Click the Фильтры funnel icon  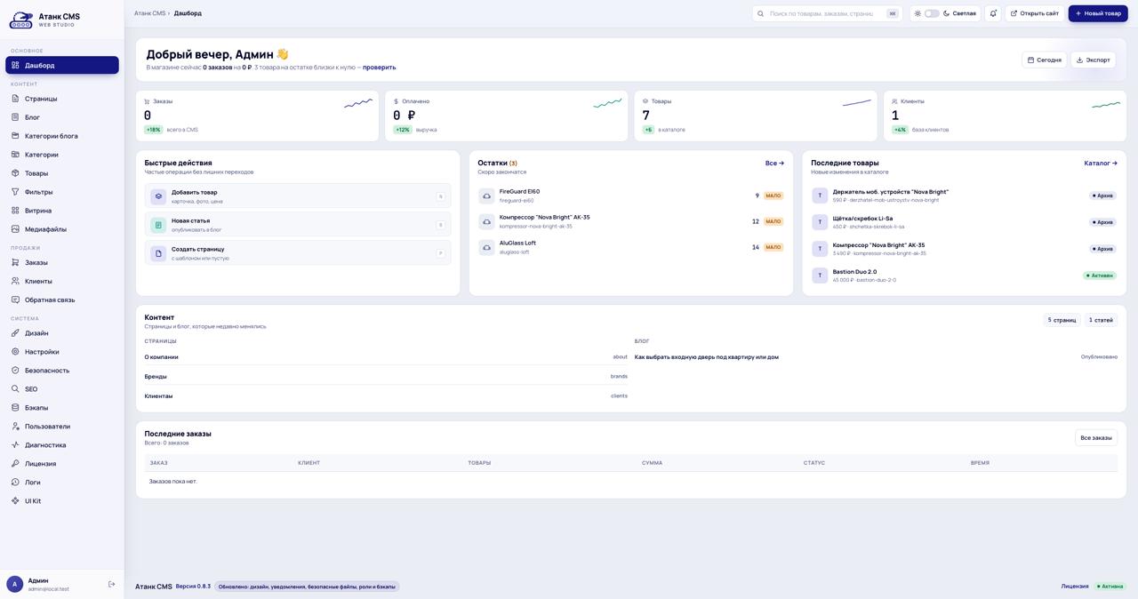pyautogui.click(x=15, y=192)
